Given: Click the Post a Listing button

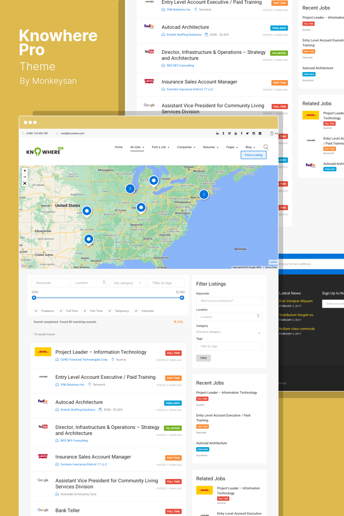Looking at the screenshot, I should 254,155.
